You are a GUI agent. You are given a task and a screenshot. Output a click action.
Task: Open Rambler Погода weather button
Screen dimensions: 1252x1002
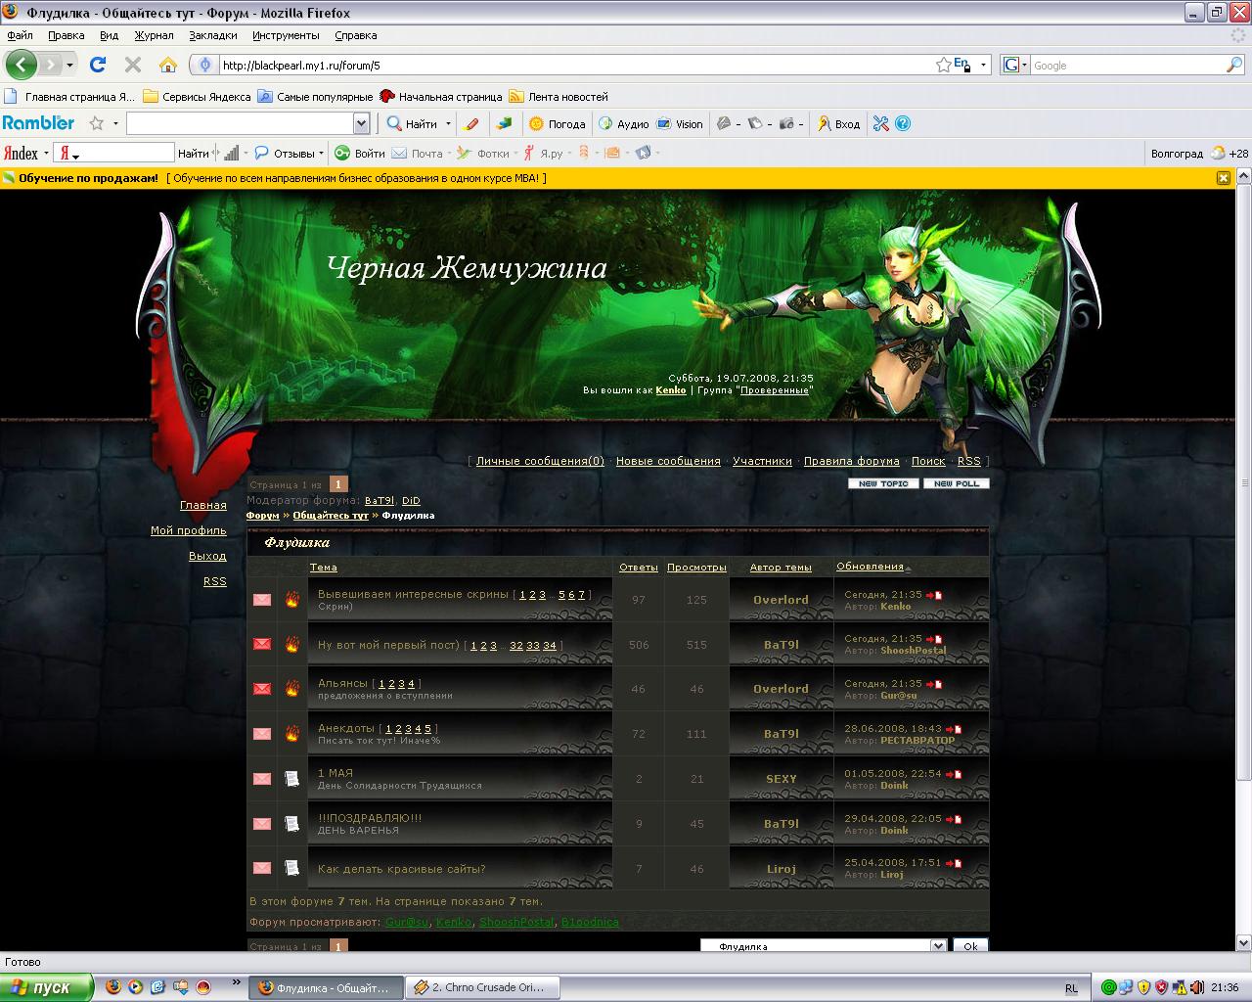pos(557,123)
